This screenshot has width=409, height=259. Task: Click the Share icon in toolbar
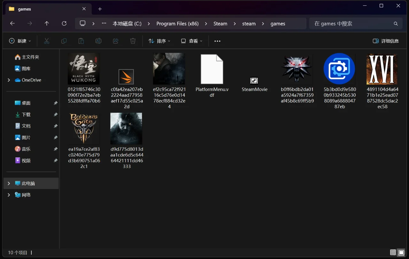(x=116, y=41)
